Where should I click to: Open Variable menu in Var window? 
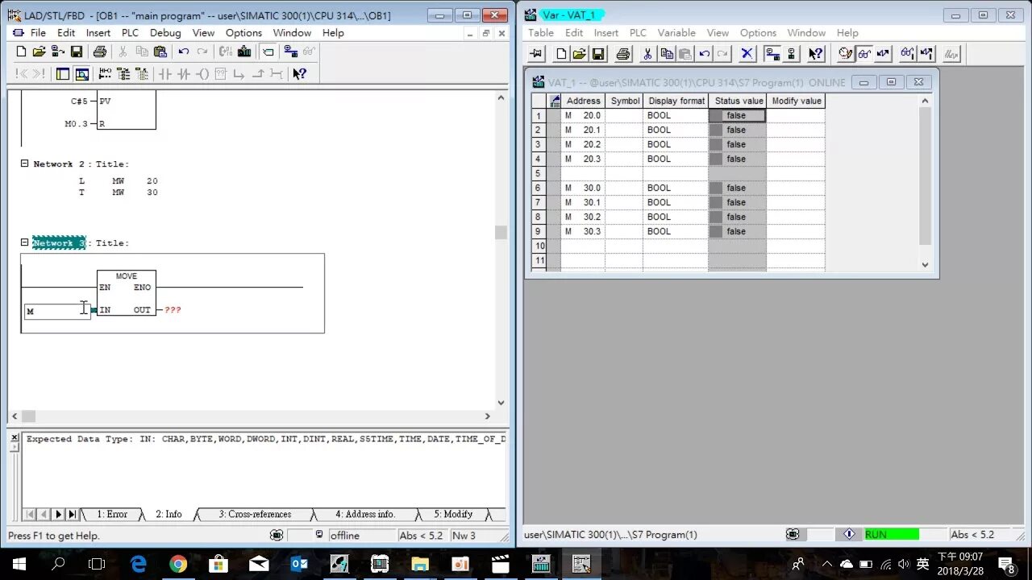[x=676, y=32]
